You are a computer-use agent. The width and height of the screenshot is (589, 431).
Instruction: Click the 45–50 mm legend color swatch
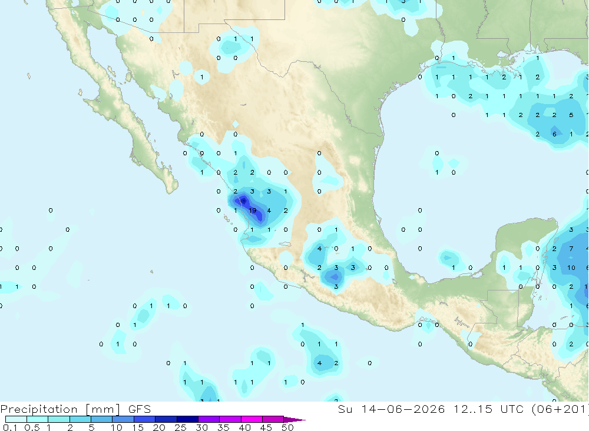(273, 419)
